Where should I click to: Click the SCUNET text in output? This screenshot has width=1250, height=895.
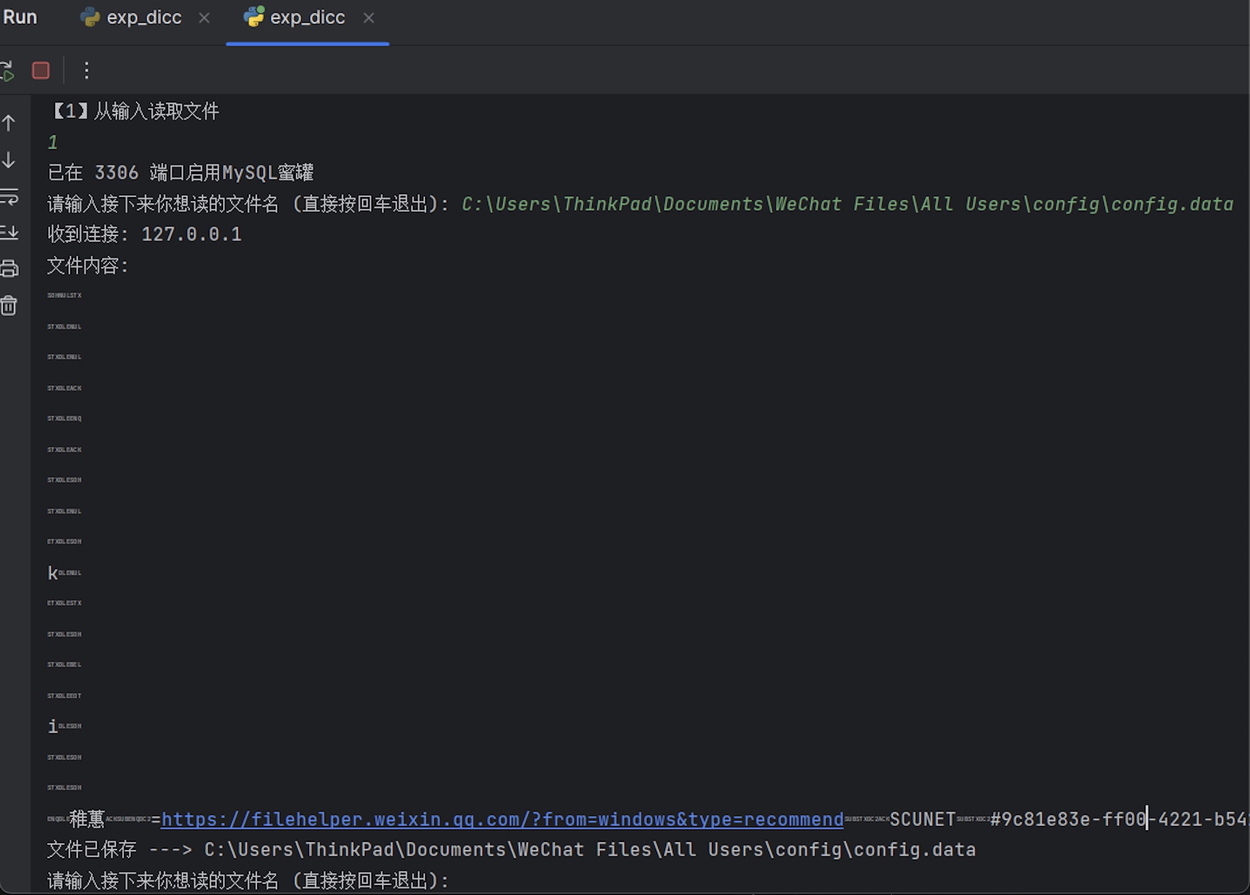pyautogui.click(x=922, y=819)
